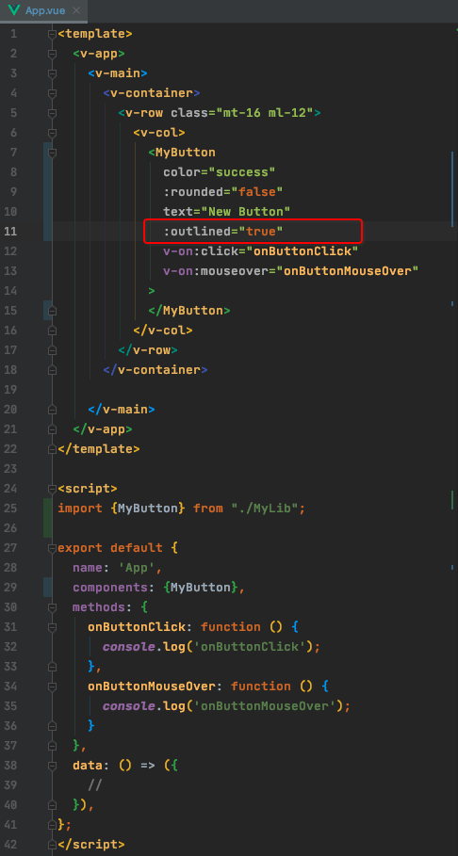Screen dimensions: 458x856
Task: Click the :outlined="true" attribute text
Action: (223, 232)
